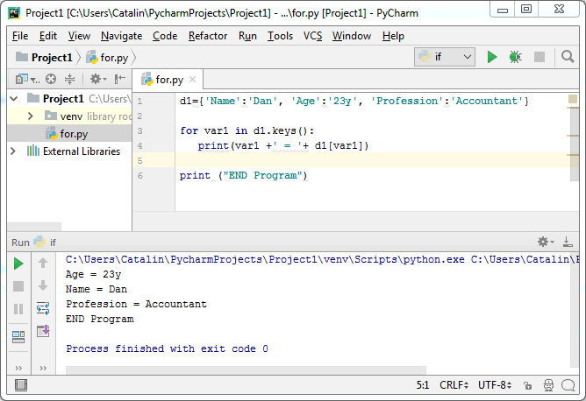
Task: Click the 'if' Run tab label
Action: click(x=45, y=243)
